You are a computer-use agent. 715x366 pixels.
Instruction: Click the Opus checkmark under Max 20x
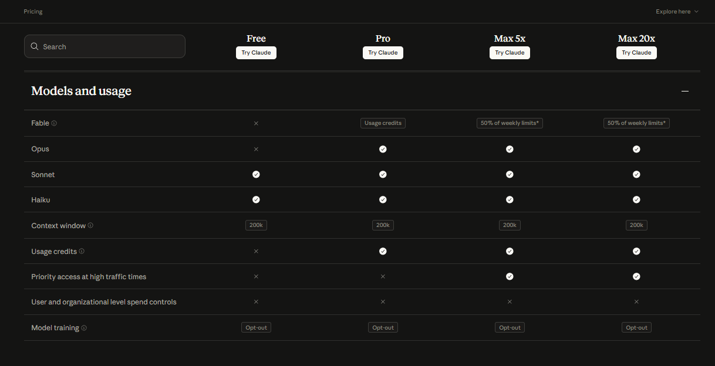point(636,149)
